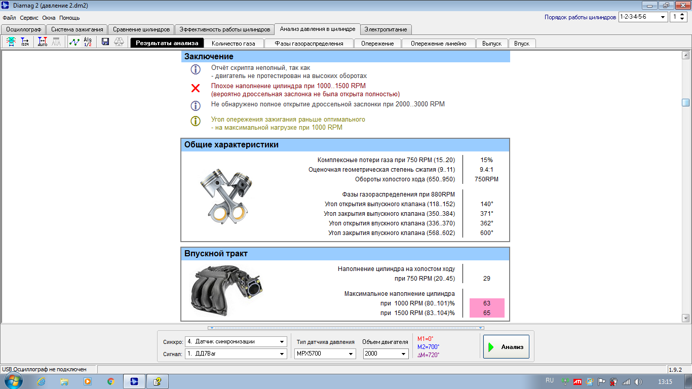Image resolution: width=692 pixels, height=389 pixels.
Task: Switch to the Система зажигания tab
Action: (x=77, y=29)
